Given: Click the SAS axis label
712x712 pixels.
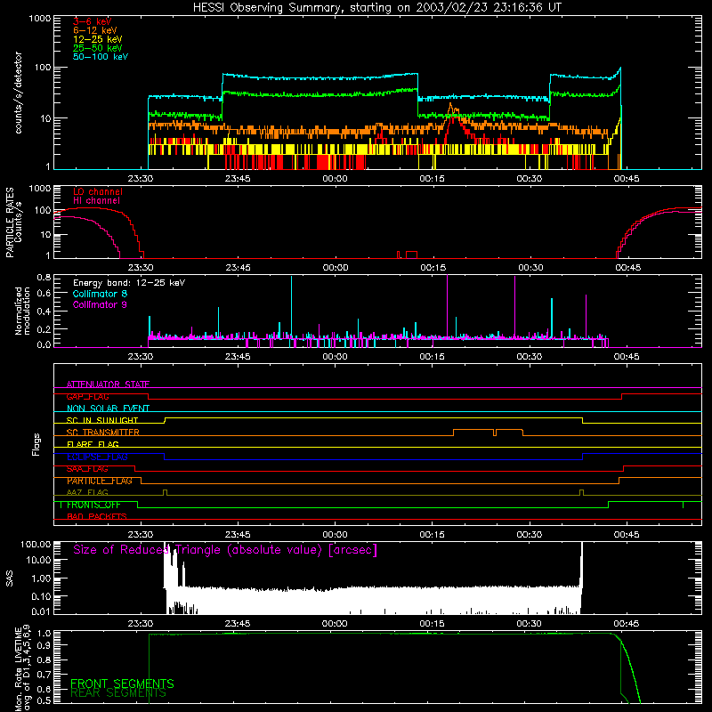Looking at the screenshot, I should [9, 578].
